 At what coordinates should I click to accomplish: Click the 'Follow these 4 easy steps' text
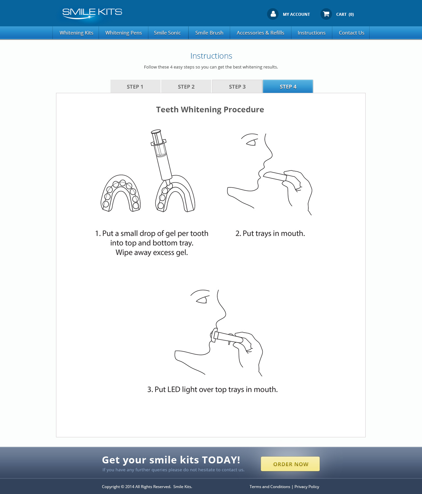pyautogui.click(x=211, y=67)
